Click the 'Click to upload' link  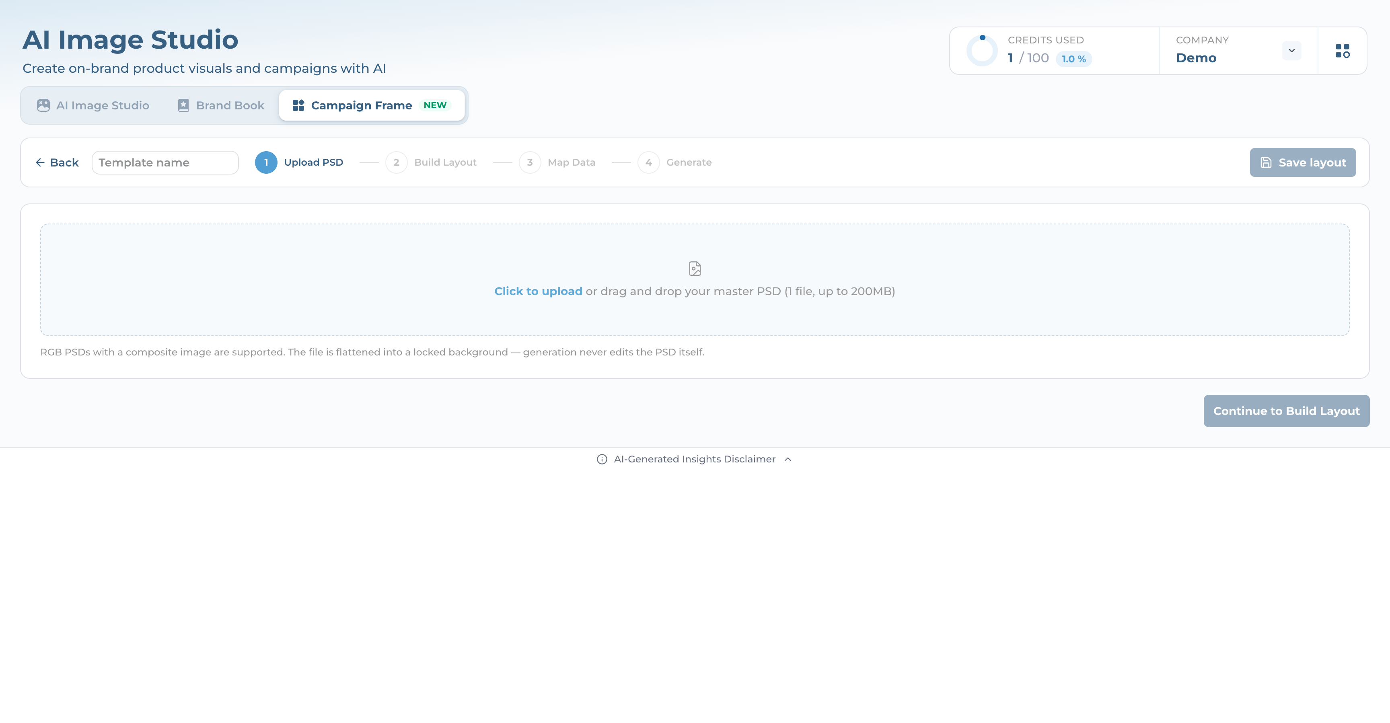(538, 292)
